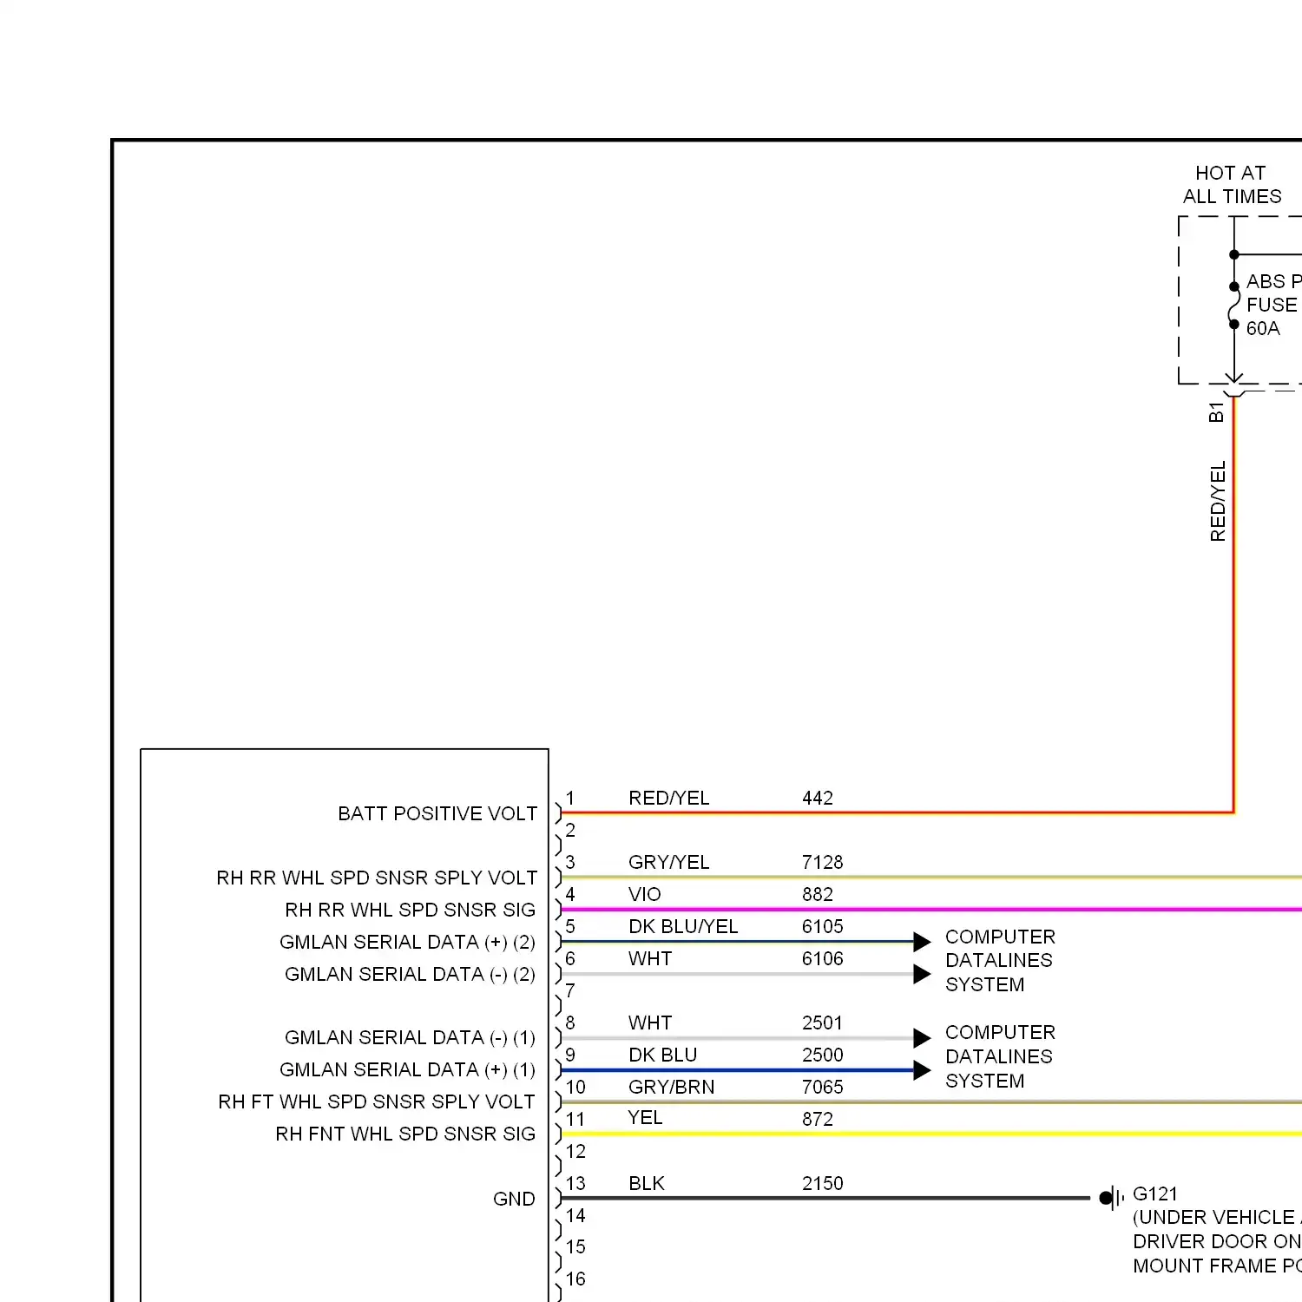Click the arrowhead at the end of wire 6105
This screenshot has height=1302, width=1302.
922,942
